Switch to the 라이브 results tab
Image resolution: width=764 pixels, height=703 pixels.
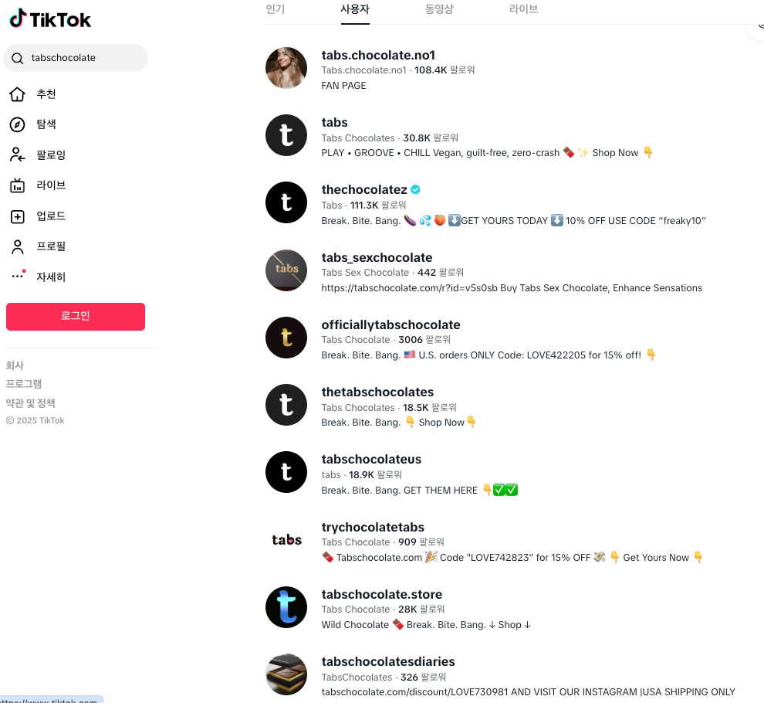pos(523,8)
